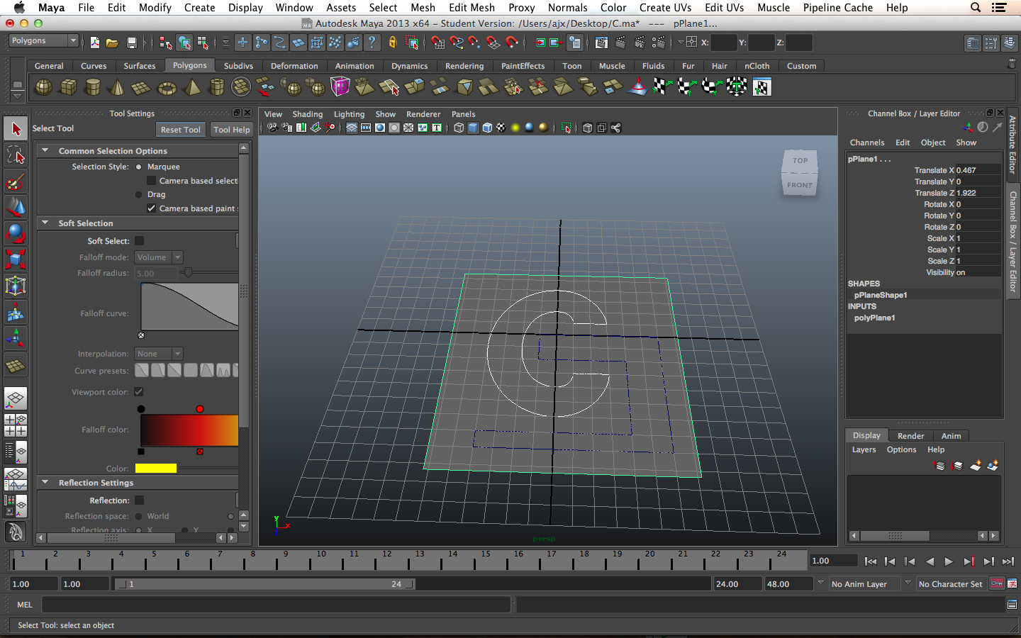Create a polygon cylinder from shelf
The width and height of the screenshot is (1021, 638).
[x=93, y=87]
